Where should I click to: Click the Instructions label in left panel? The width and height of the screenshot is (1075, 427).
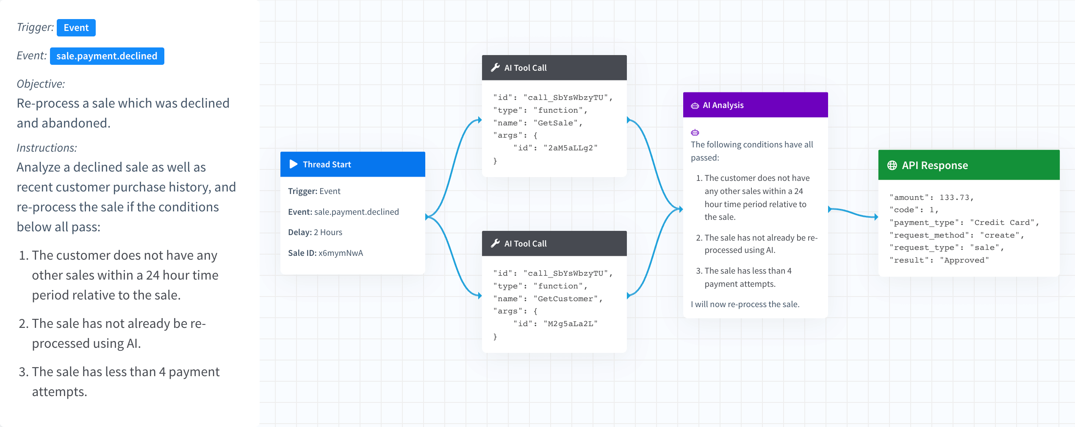(x=47, y=148)
